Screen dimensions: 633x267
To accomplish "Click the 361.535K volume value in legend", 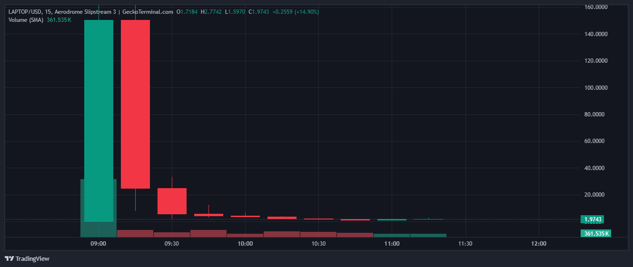I will [59, 20].
